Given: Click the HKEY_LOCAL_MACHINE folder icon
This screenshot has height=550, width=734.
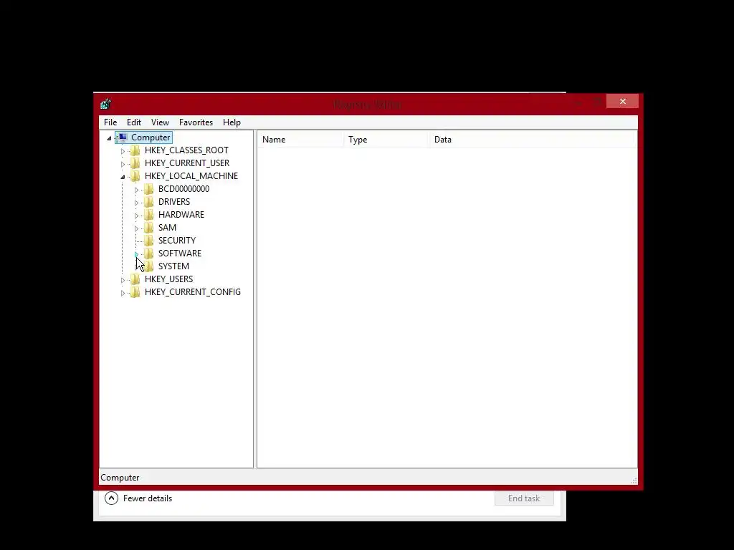Looking at the screenshot, I should 135,176.
